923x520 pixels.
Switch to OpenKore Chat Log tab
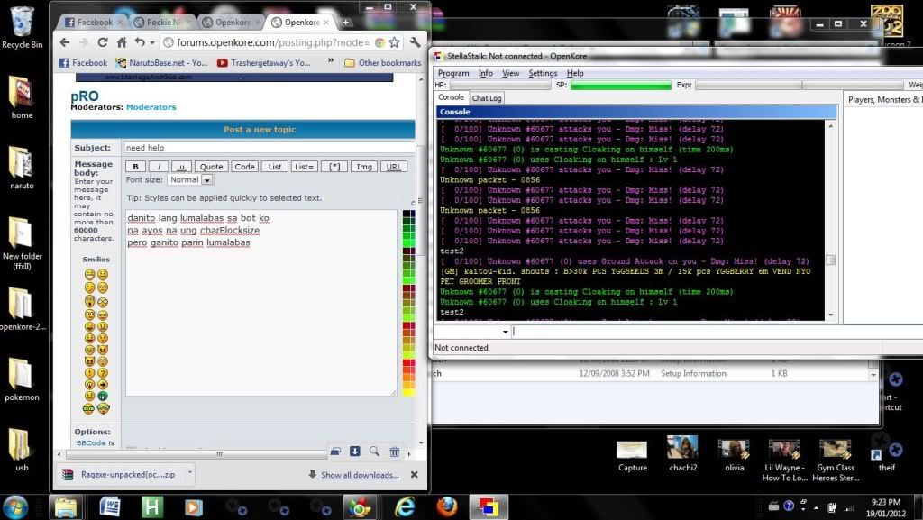(x=486, y=98)
